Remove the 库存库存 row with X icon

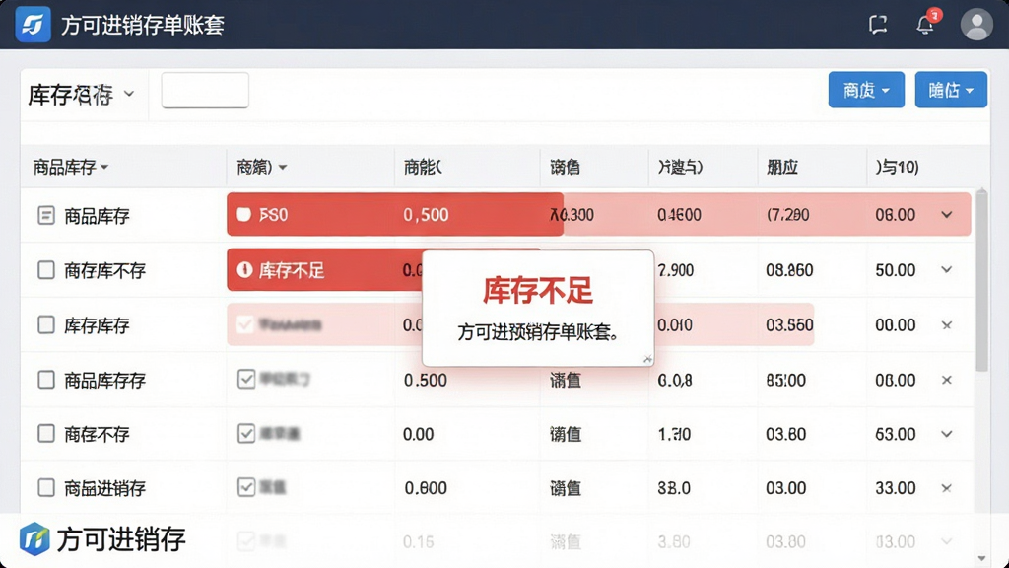[947, 324]
